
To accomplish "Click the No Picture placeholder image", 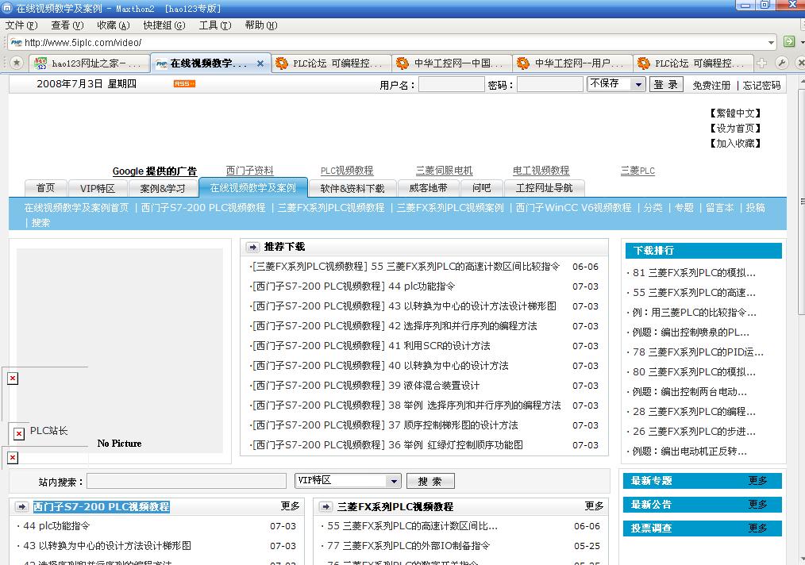I will [x=120, y=351].
